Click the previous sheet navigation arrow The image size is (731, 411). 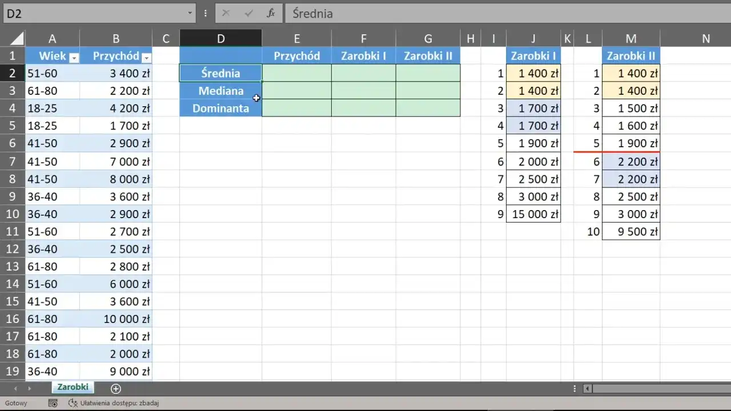pyautogui.click(x=15, y=388)
